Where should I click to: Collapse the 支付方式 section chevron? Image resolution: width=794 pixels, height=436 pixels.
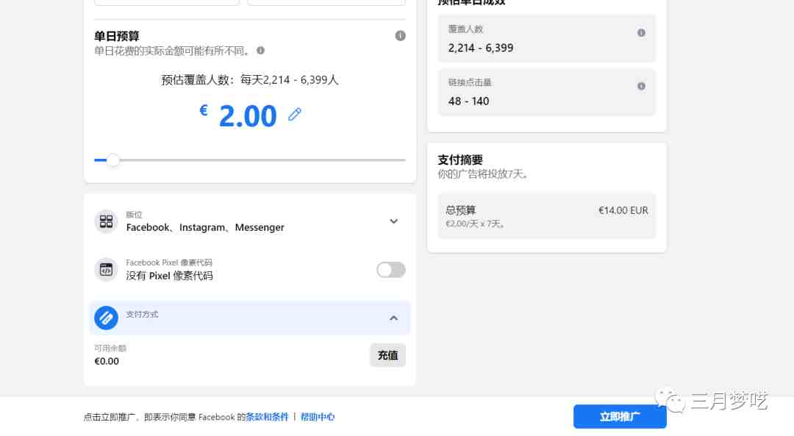tap(393, 318)
